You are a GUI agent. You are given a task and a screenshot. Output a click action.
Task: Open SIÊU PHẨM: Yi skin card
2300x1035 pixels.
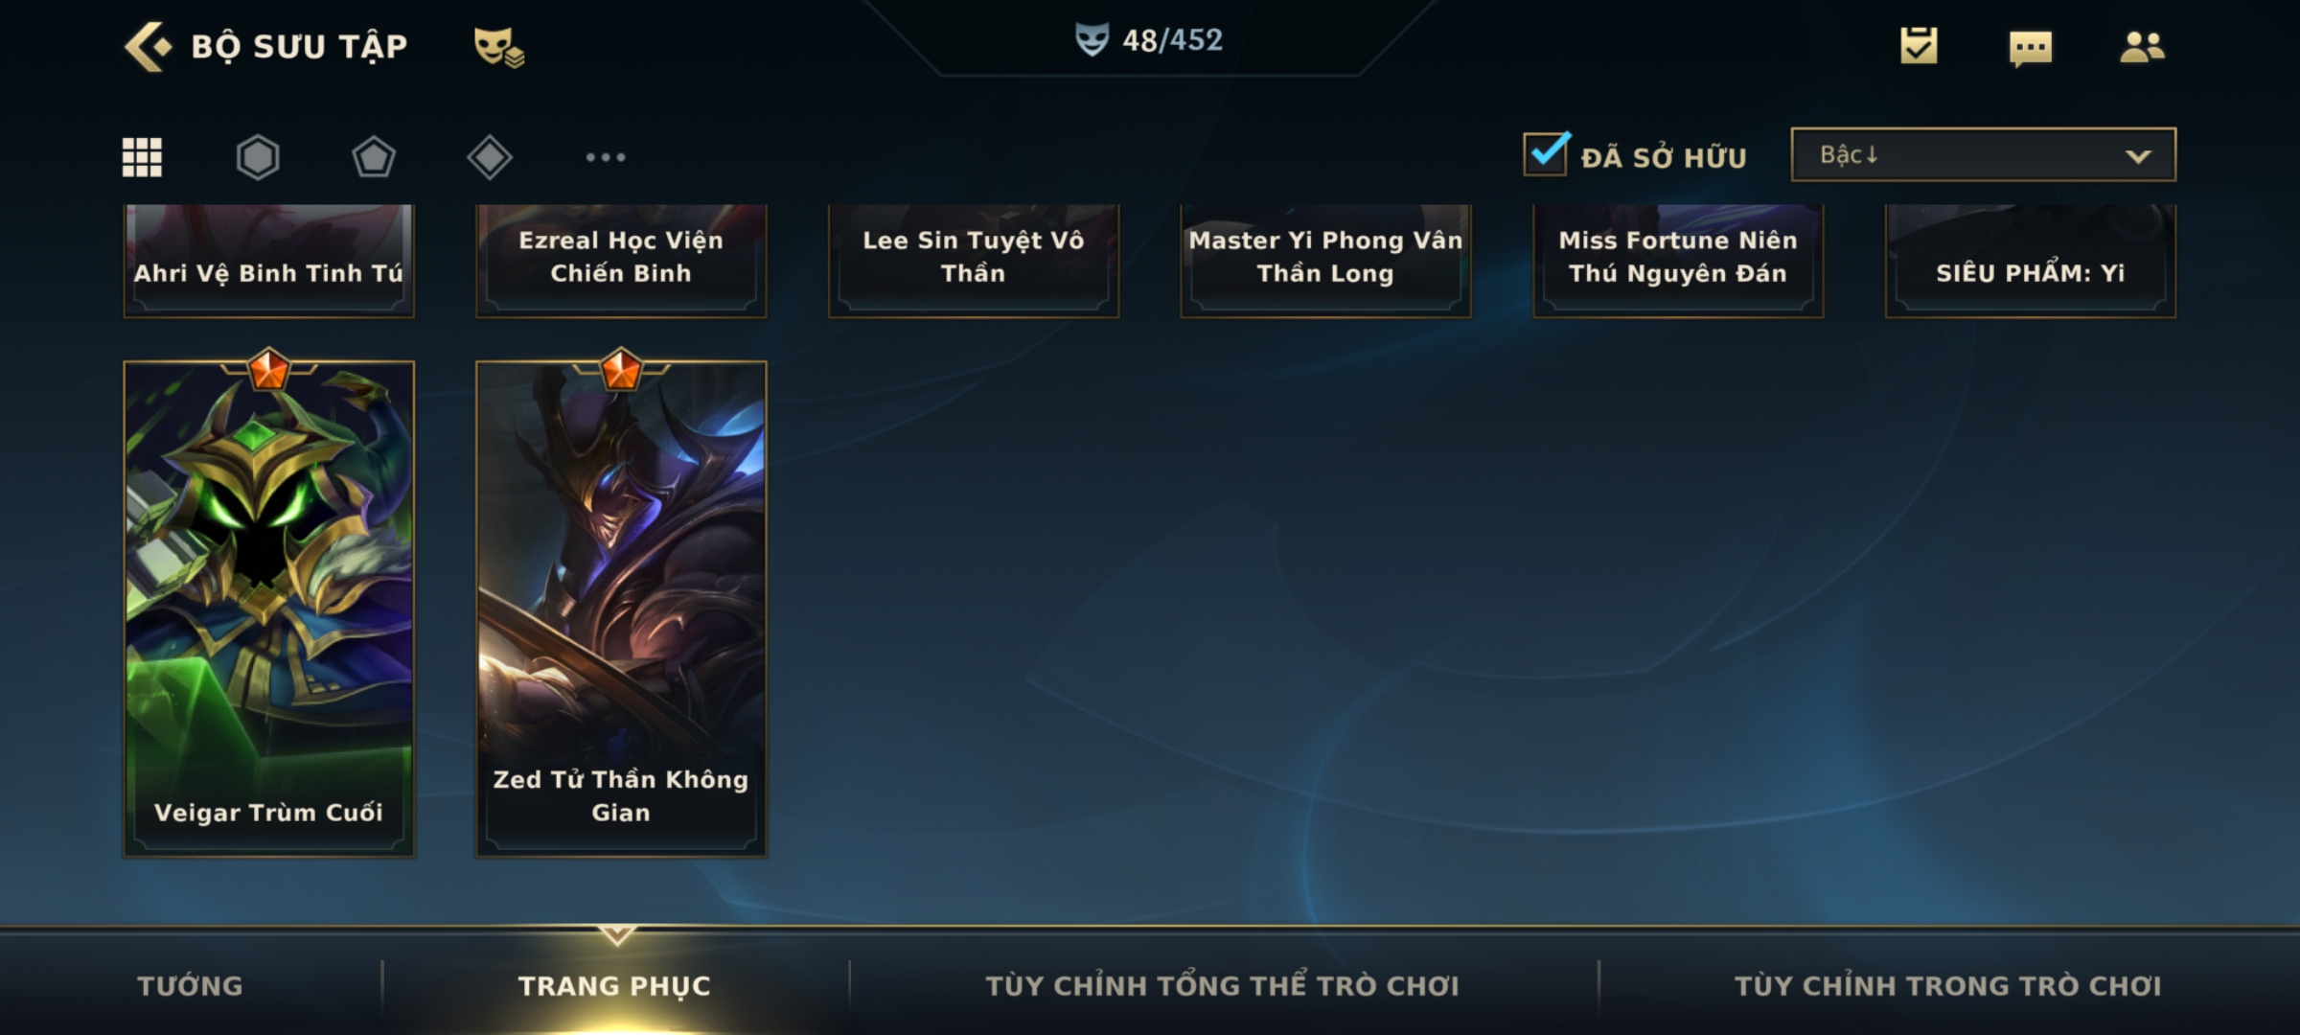pos(2030,260)
